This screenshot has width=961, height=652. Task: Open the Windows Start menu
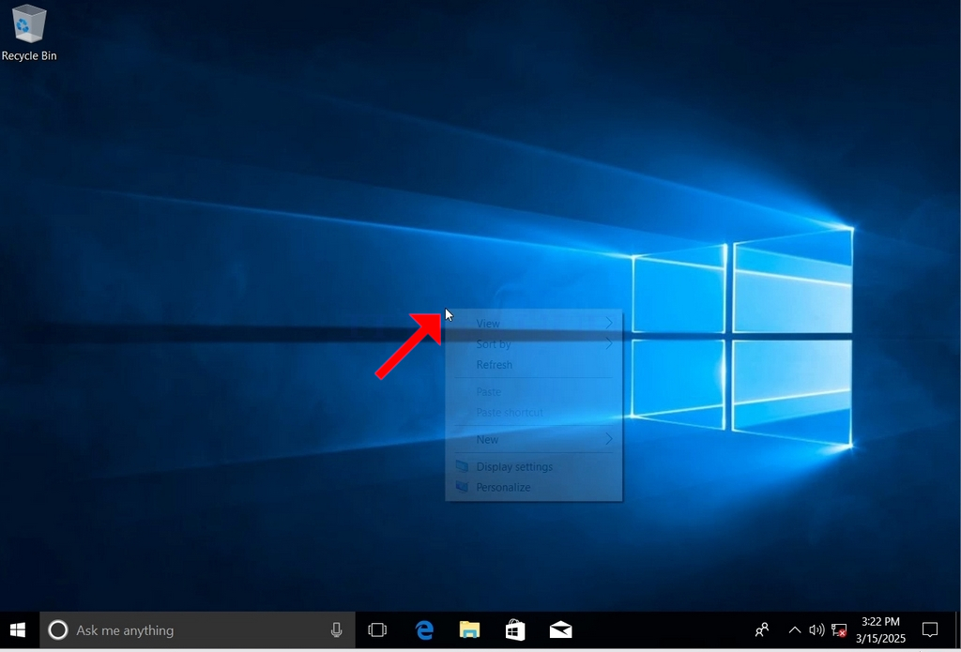pyautogui.click(x=18, y=629)
